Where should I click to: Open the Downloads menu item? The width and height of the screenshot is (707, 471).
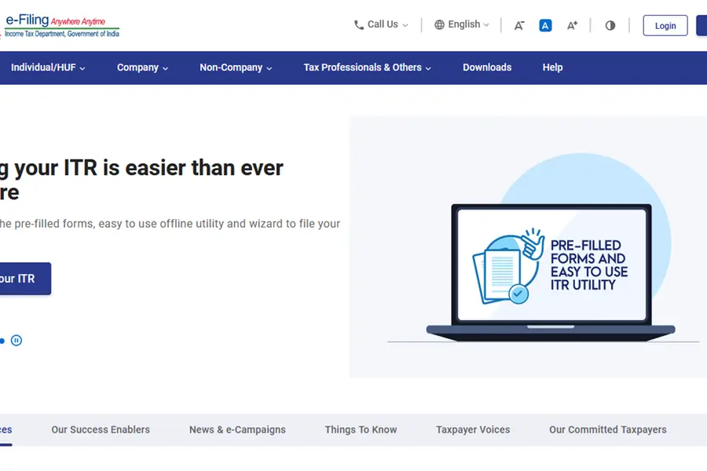tap(487, 68)
